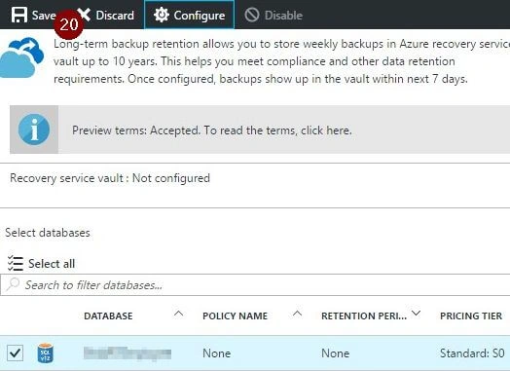Click the Discard button in the toolbar
510x371 pixels.
pyautogui.click(x=106, y=15)
